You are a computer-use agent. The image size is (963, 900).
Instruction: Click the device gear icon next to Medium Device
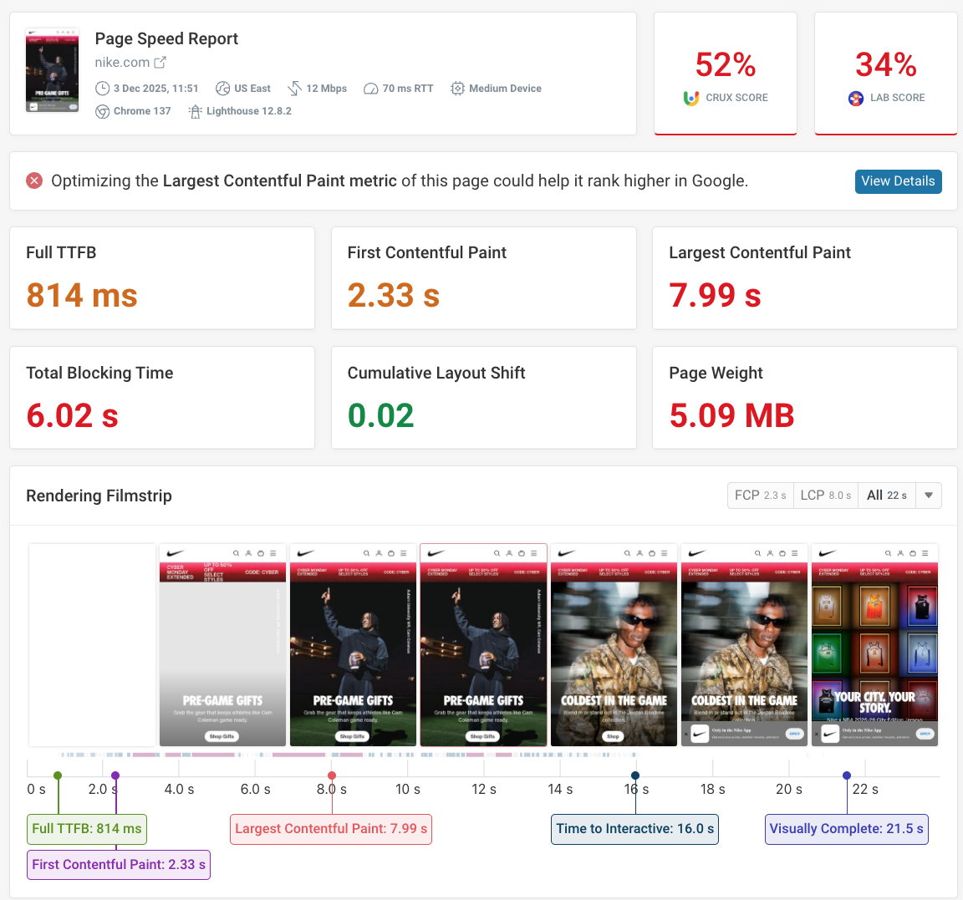[457, 89]
